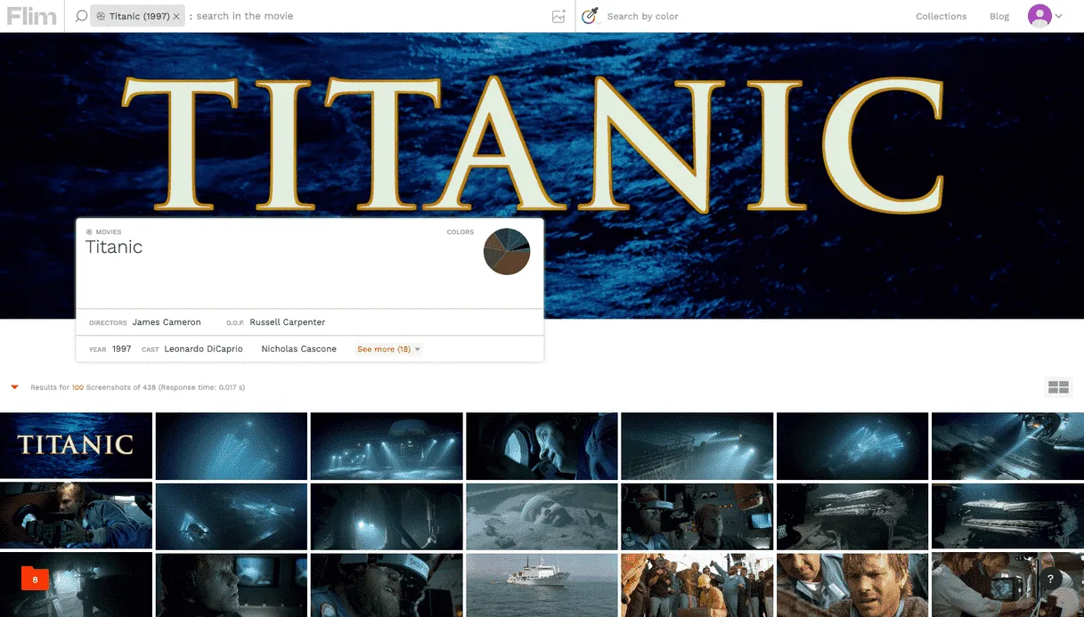Collapse results with the orange triangle
Screen dimensions: 1084x617
click(14, 387)
